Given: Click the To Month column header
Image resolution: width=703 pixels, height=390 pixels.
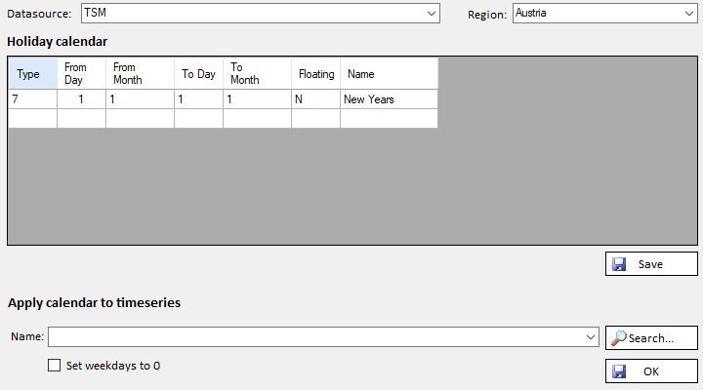Looking at the screenshot, I should tap(257, 74).
